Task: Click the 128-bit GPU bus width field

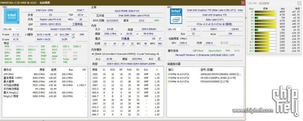Action: (x=235, y=29)
